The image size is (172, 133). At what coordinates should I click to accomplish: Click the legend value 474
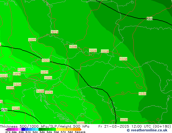pos(8,132)
